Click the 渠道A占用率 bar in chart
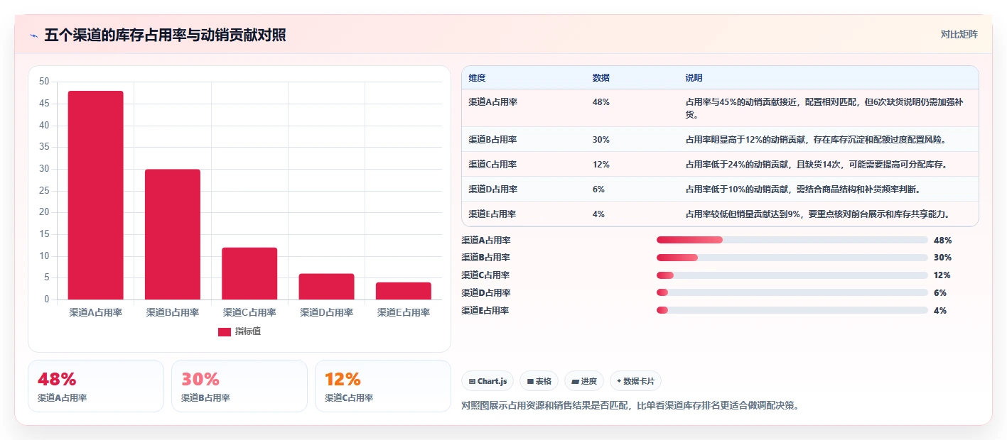 point(95,195)
